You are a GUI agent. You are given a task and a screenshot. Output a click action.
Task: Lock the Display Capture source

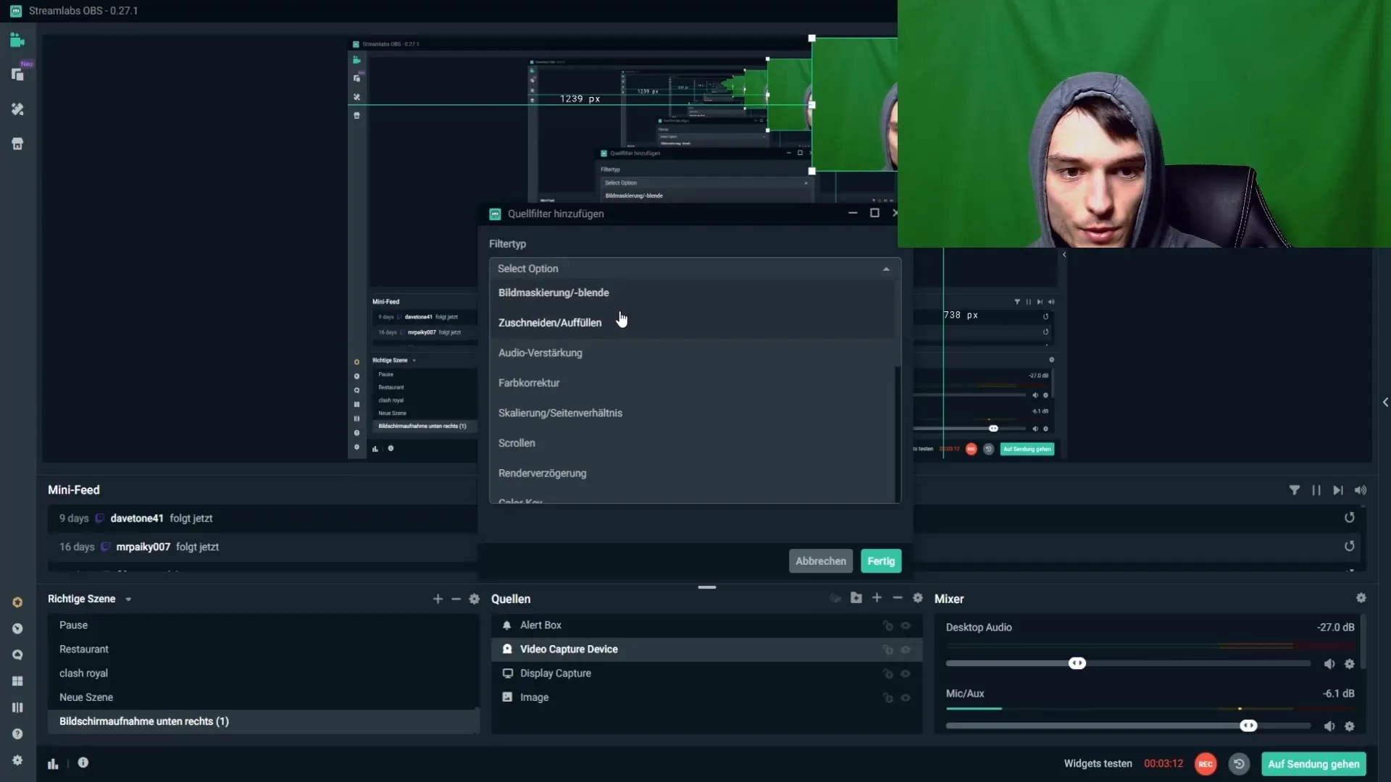coord(887,674)
